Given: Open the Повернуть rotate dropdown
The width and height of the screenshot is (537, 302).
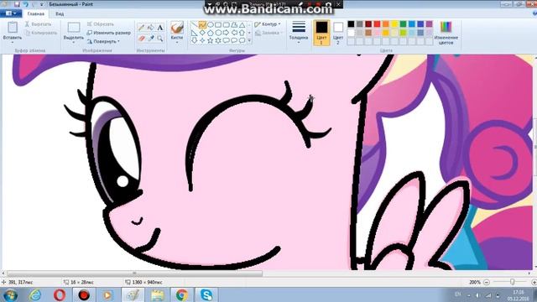Looking at the screenshot, I should tap(103, 41).
